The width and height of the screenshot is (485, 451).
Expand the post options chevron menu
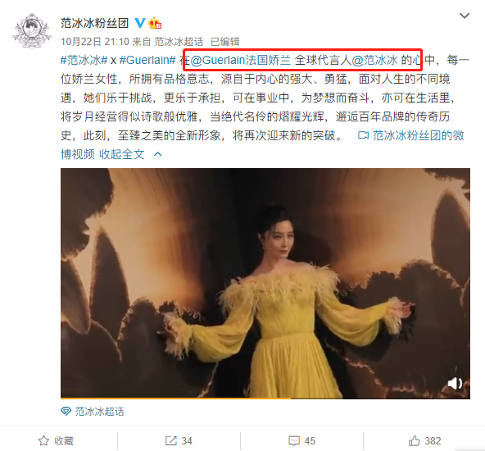[465, 16]
